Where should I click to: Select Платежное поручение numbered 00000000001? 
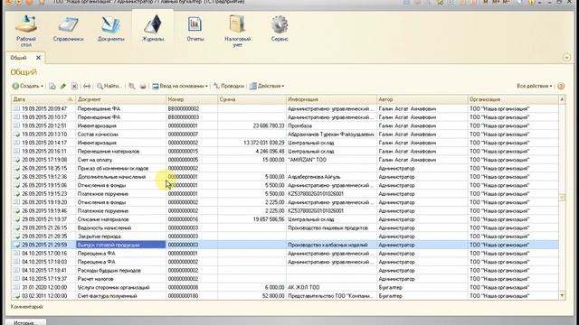point(285,193)
